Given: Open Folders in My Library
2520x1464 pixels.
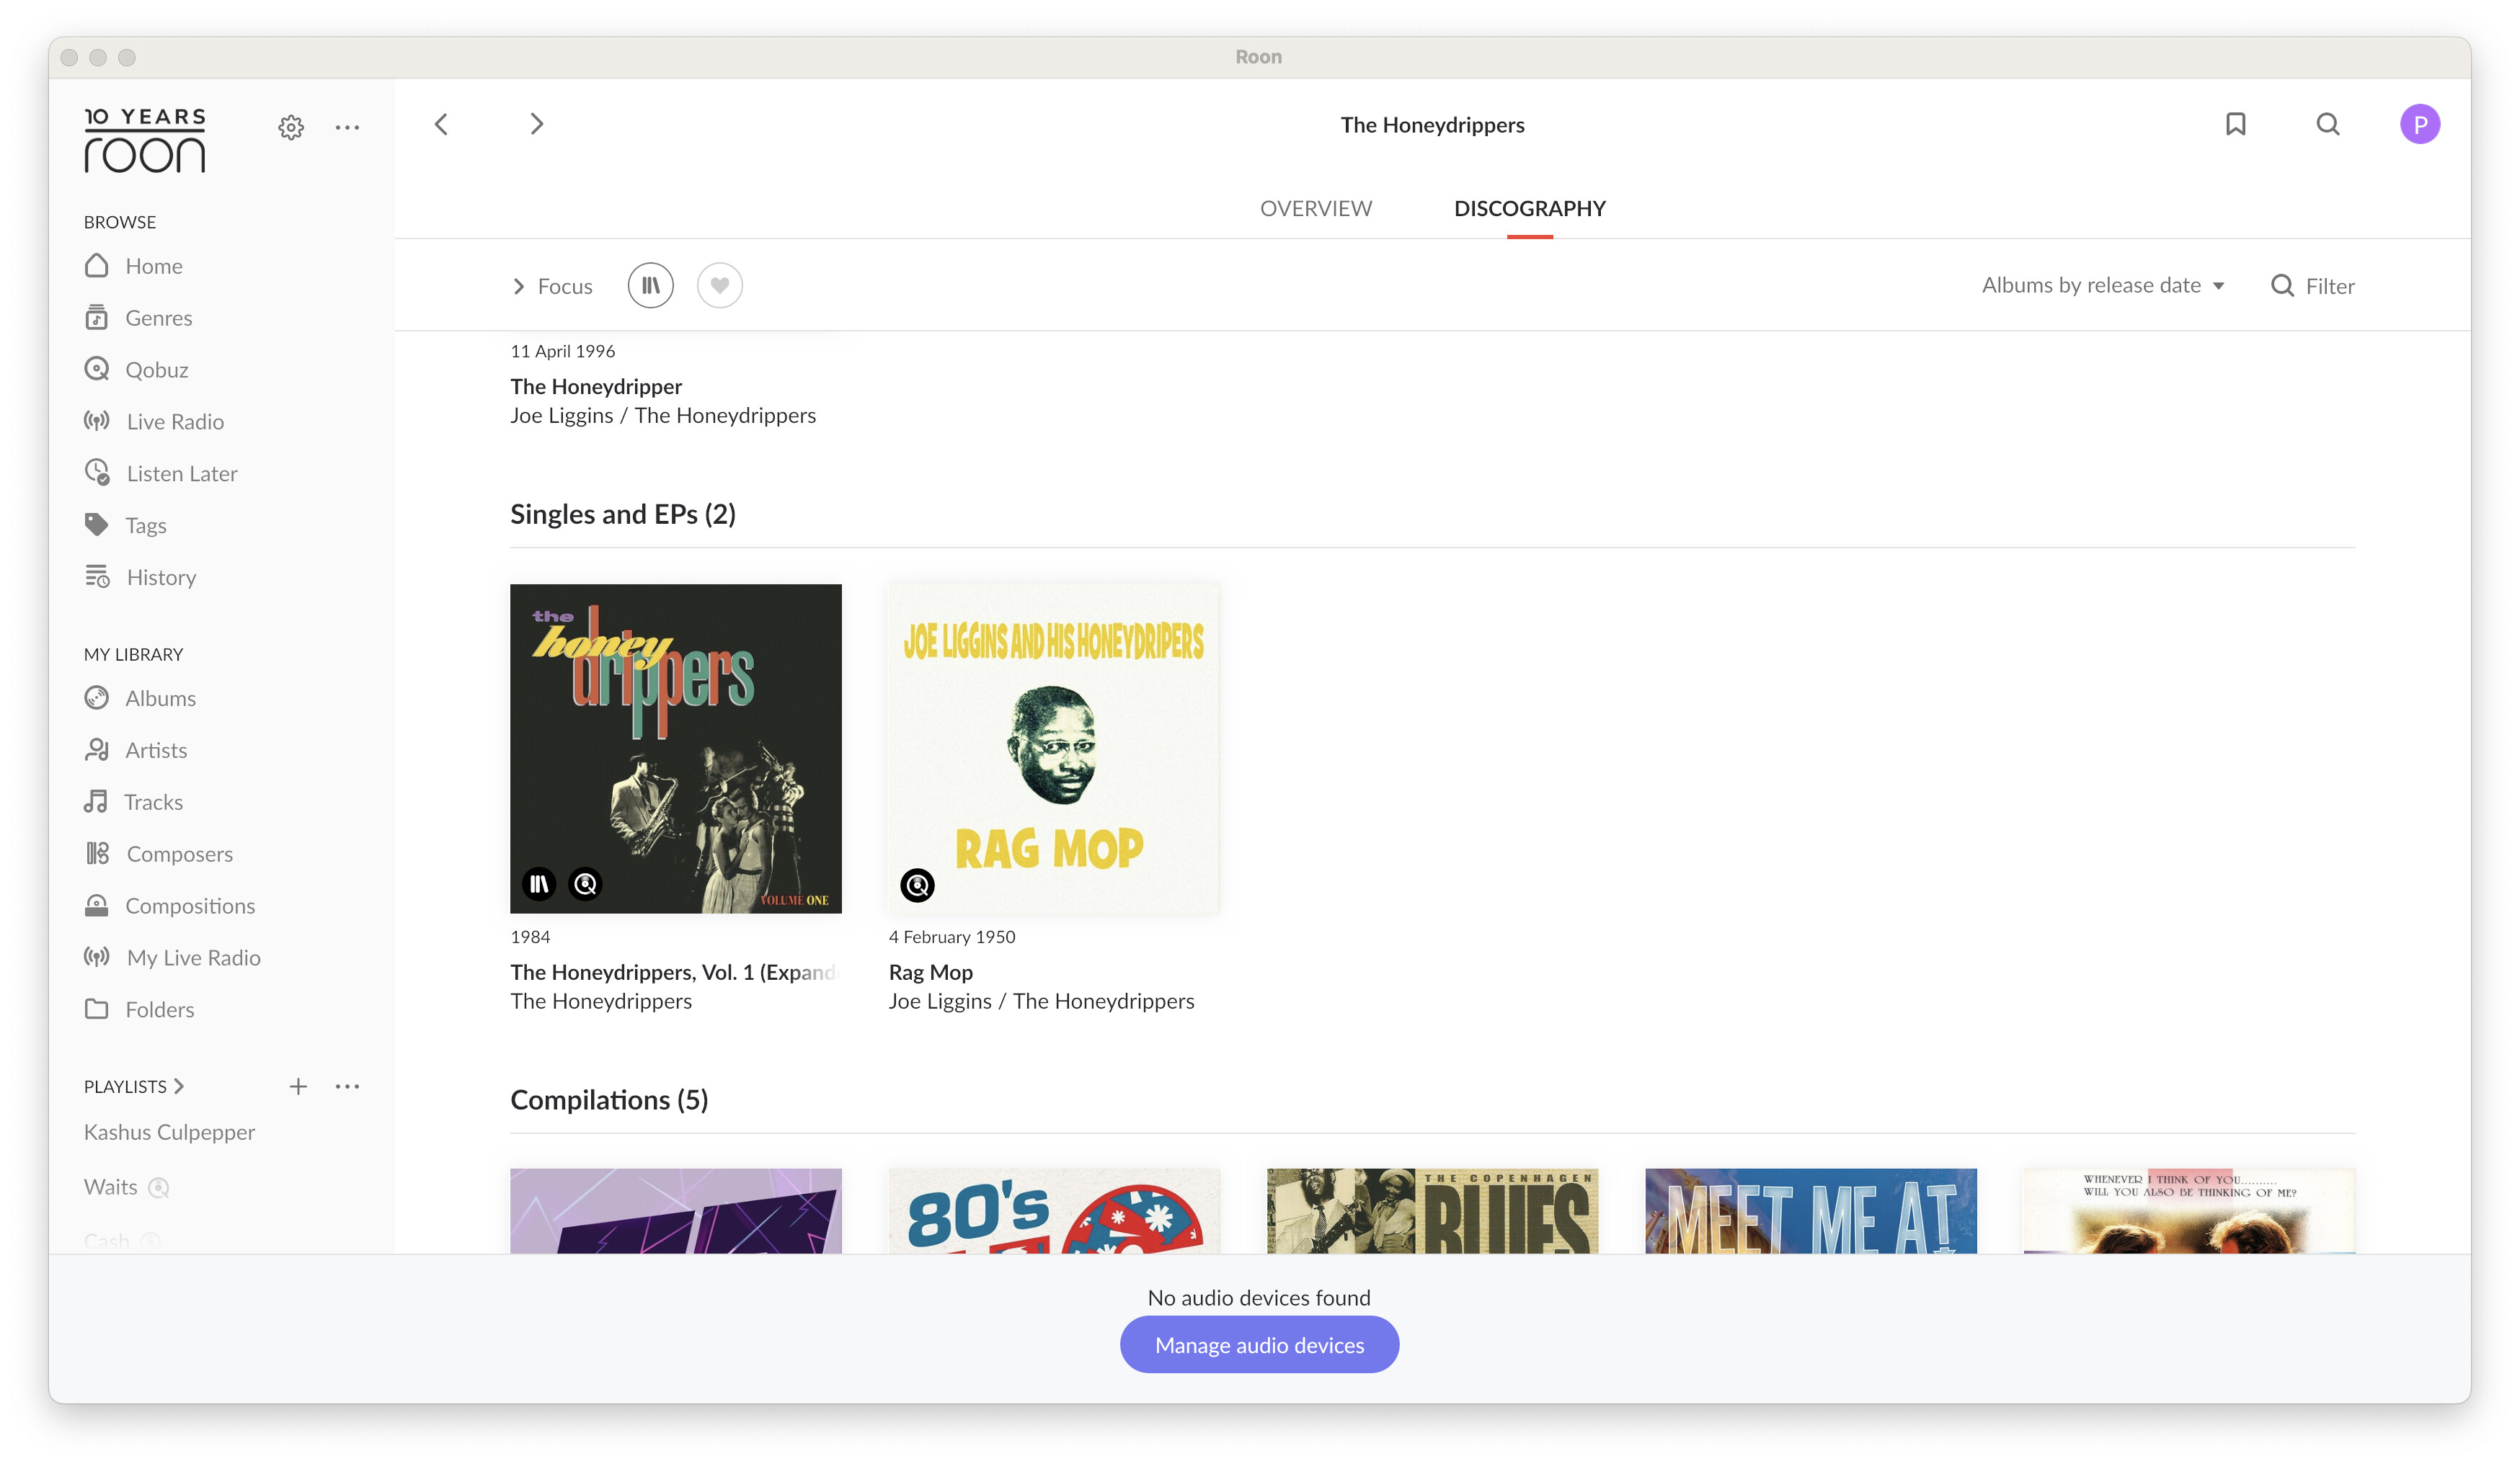Looking at the screenshot, I should [x=140, y=1010].
